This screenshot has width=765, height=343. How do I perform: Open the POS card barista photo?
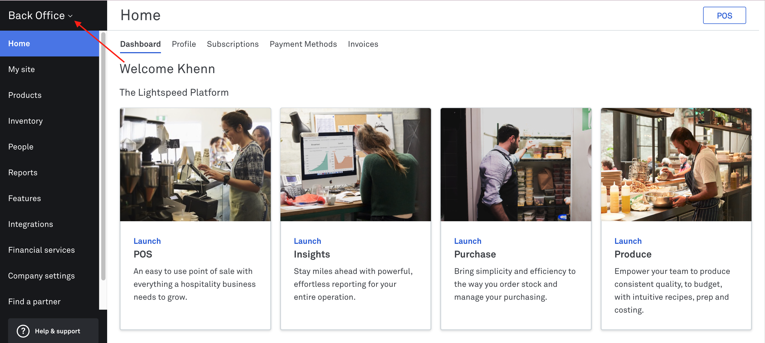point(195,165)
